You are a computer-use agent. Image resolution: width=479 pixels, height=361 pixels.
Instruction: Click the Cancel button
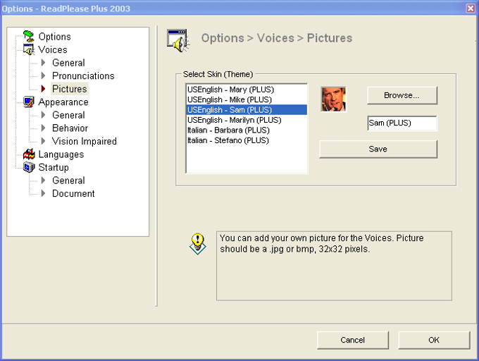coord(353,340)
